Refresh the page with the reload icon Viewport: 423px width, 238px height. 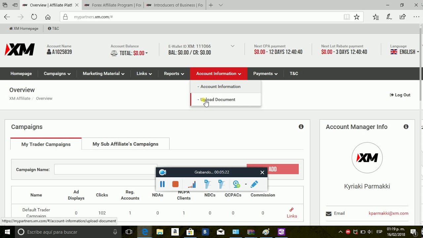34,17
